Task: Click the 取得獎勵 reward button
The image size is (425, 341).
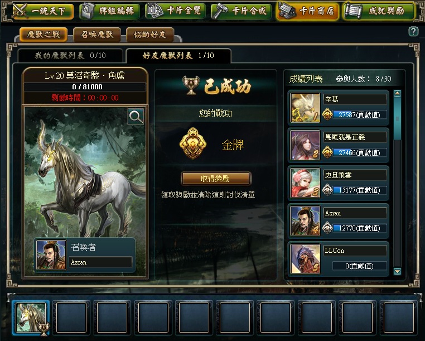Action: tap(216, 179)
